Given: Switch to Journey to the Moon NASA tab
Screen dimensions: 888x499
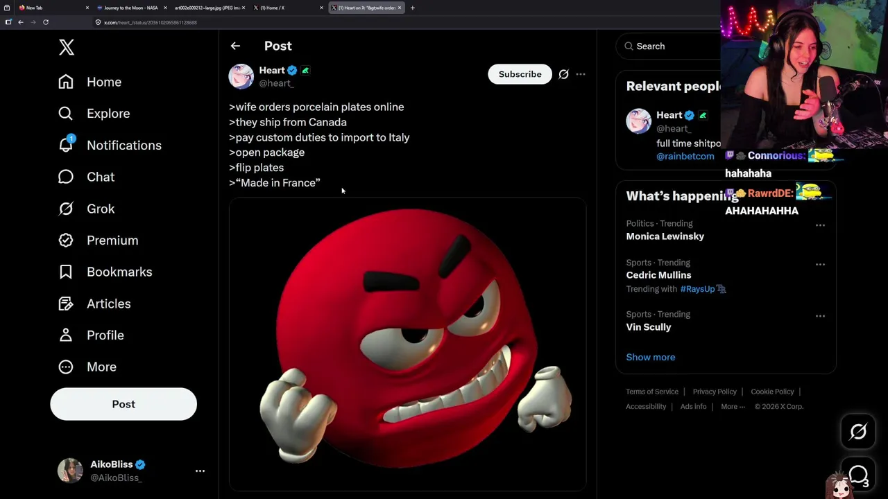Looking at the screenshot, I should click(x=130, y=8).
